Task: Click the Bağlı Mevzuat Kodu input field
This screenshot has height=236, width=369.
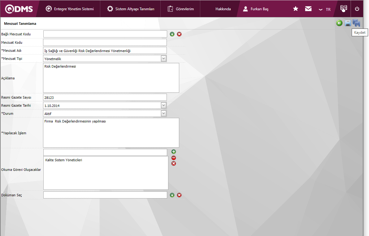Action: click(105, 34)
